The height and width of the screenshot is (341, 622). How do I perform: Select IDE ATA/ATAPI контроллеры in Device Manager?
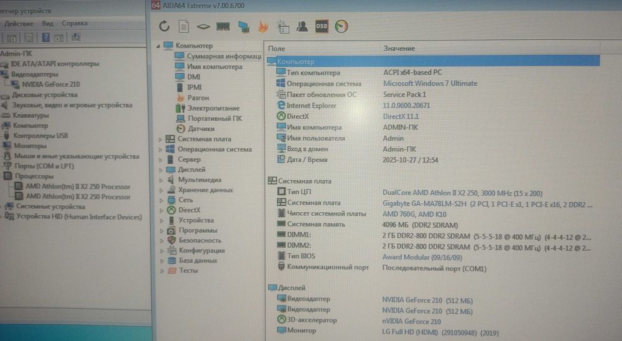[55, 63]
